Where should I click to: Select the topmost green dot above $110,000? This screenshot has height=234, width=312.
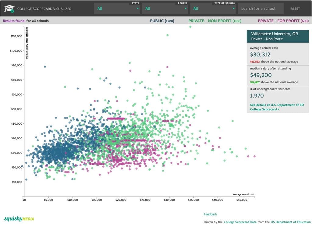(x=190, y=27)
